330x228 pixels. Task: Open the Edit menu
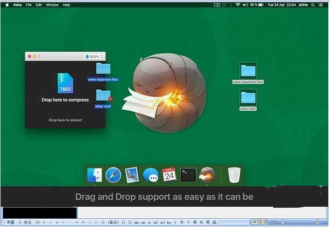[39, 5]
